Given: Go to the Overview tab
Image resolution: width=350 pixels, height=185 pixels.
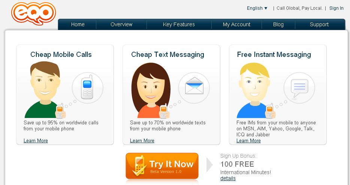Looking at the screenshot, I should coord(121,24).
